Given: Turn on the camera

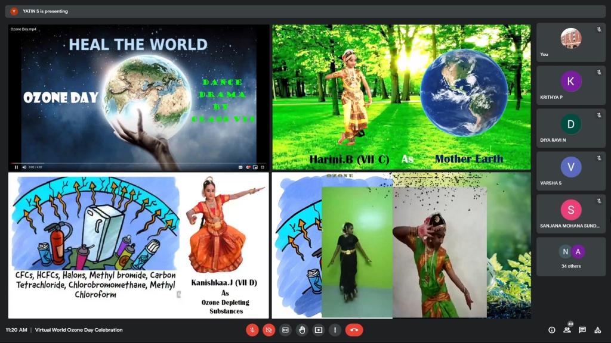Looking at the screenshot, I should tap(269, 330).
